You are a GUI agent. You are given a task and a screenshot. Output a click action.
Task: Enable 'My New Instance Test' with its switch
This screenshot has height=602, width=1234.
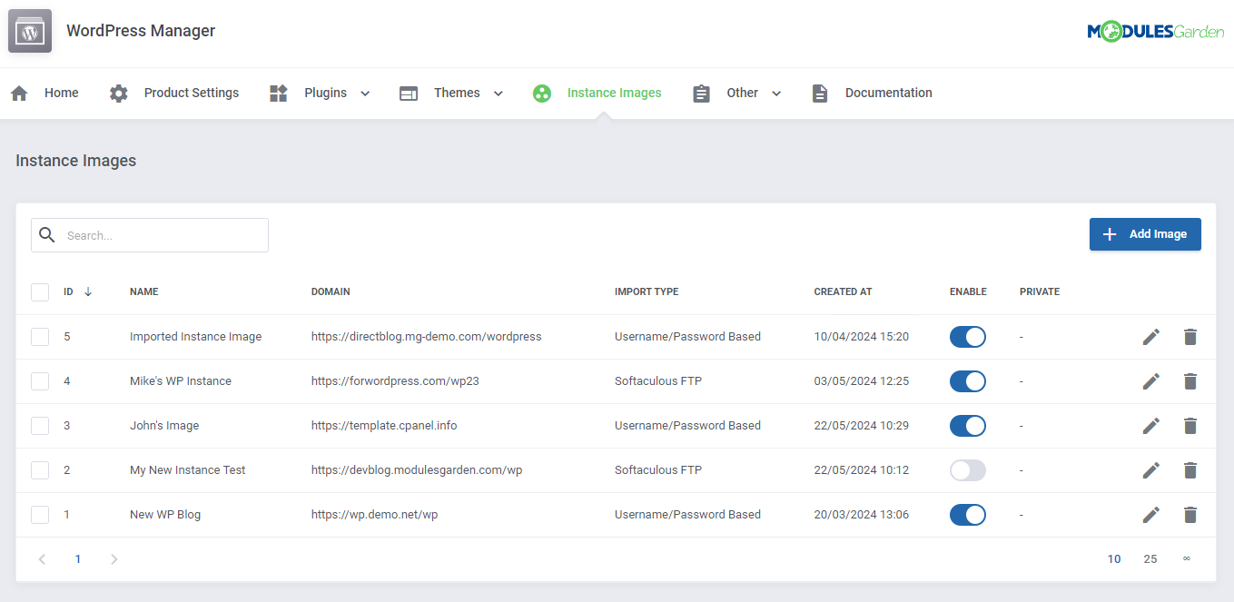pyautogui.click(x=967, y=469)
